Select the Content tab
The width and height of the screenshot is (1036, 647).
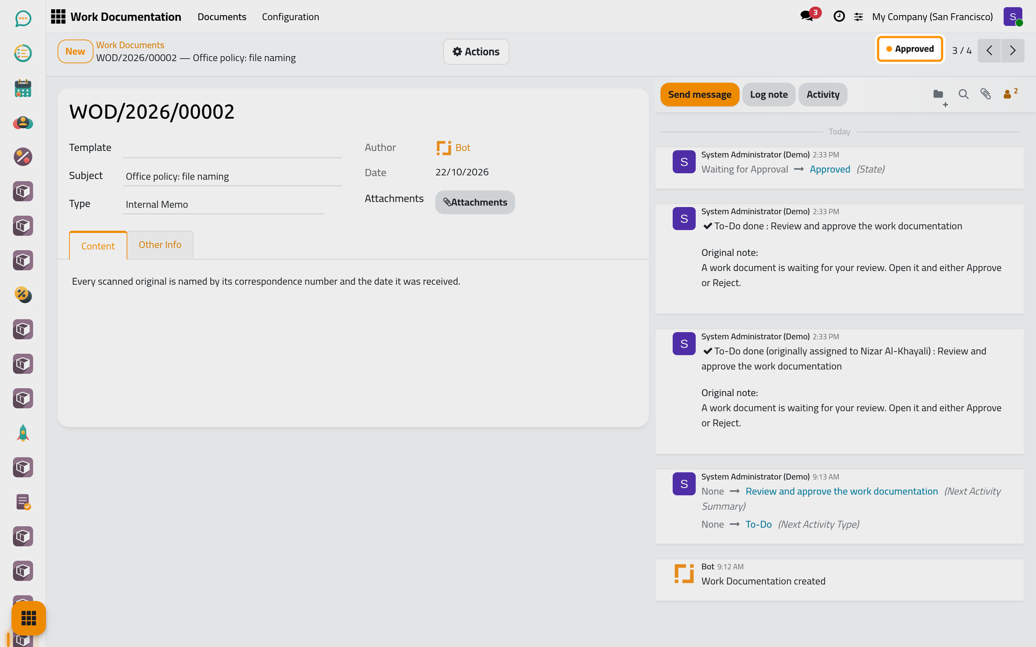click(x=98, y=246)
